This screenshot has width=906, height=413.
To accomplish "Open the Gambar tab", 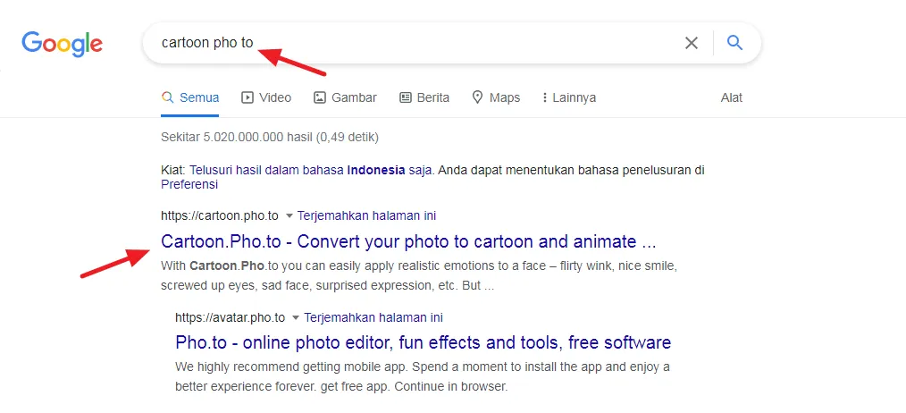I will coord(345,97).
